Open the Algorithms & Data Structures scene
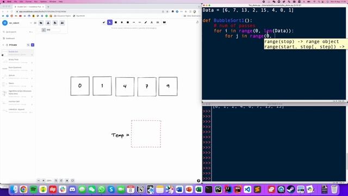Viewport: 348px width, 196px height. pos(18,94)
